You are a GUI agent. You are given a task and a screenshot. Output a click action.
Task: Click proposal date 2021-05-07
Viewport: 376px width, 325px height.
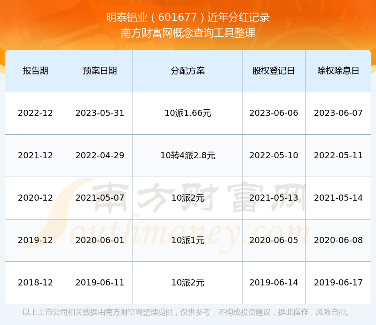pyautogui.click(x=100, y=198)
